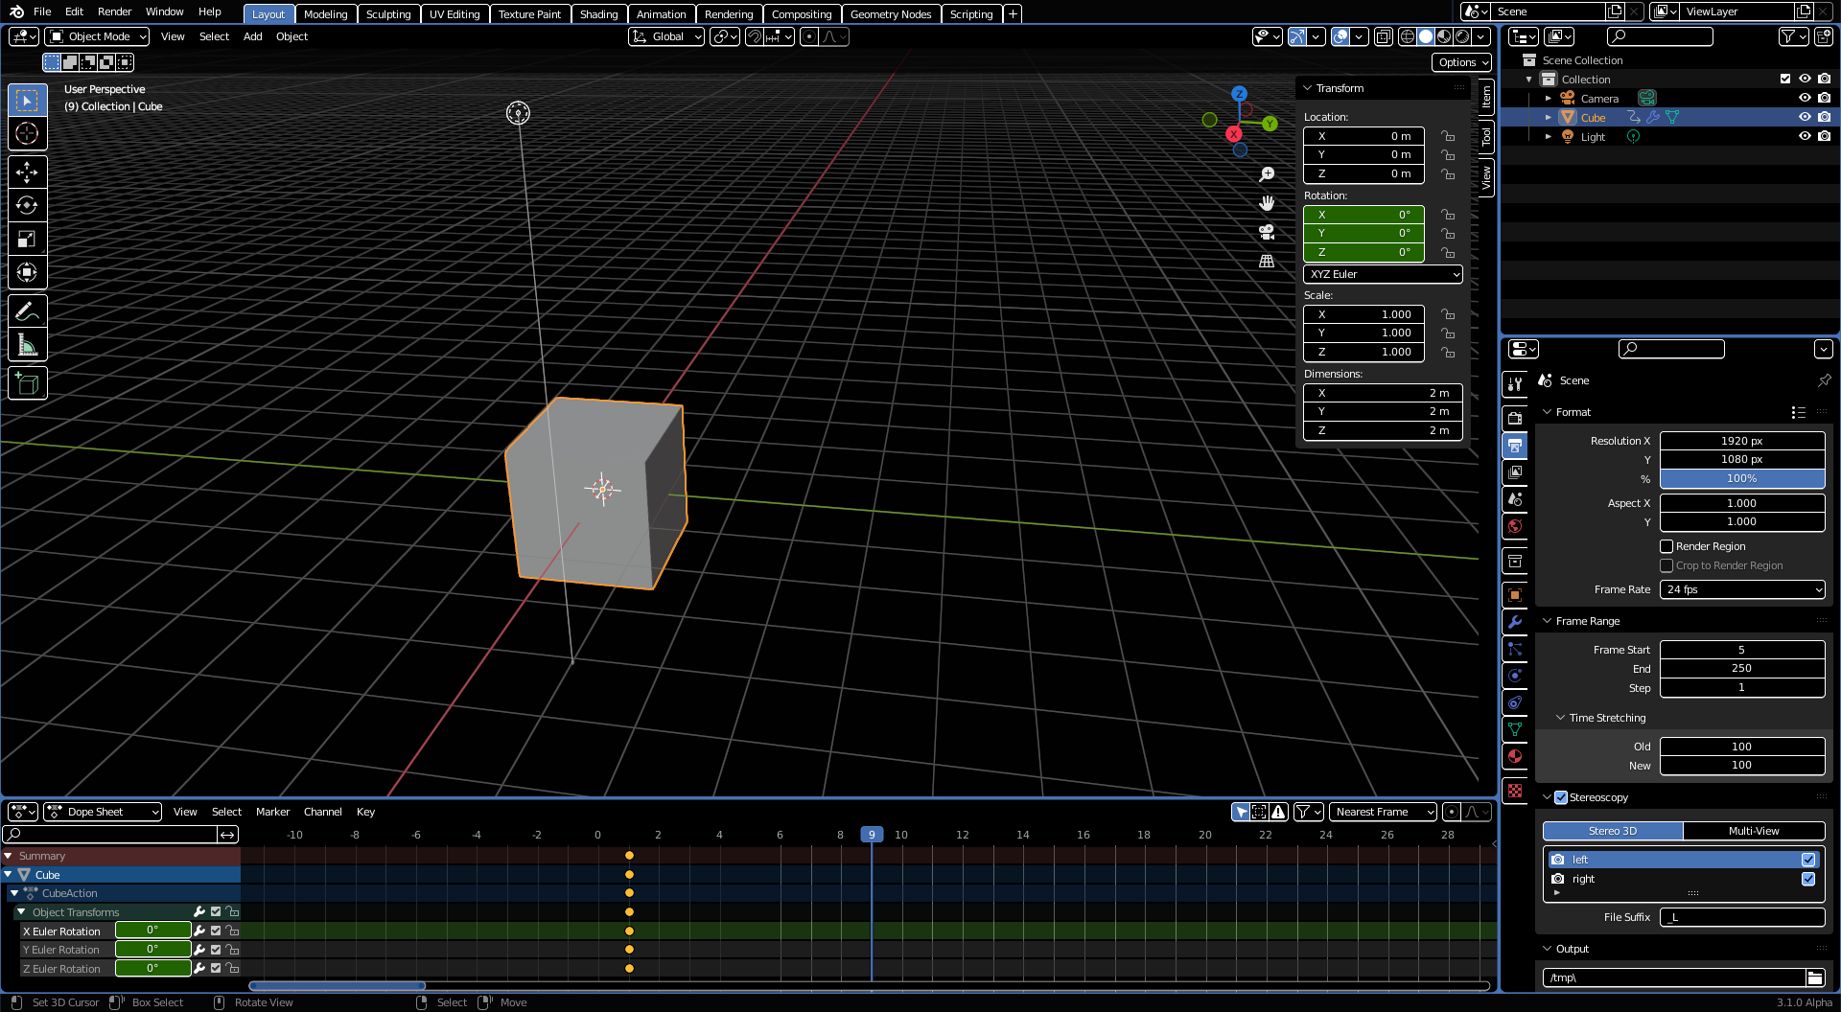Image resolution: width=1841 pixels, height=1012 pixels.
Task: Select the Rotate tool in the toolbar
Action: pyautogui.click(x=27, y=205)
